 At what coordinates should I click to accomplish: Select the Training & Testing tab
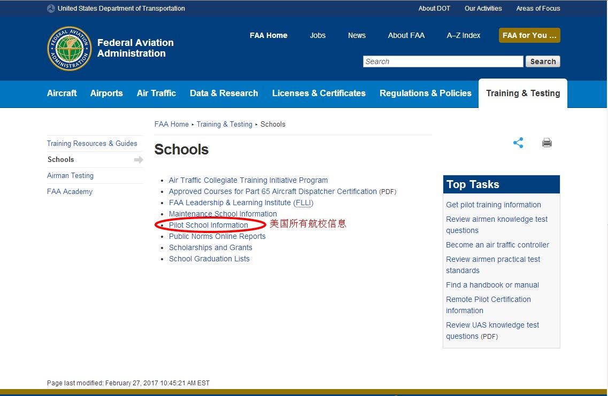pos(523,93)
